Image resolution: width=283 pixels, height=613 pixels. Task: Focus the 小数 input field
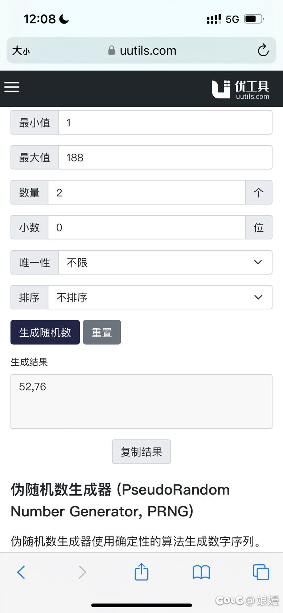(x=147, y=227)
